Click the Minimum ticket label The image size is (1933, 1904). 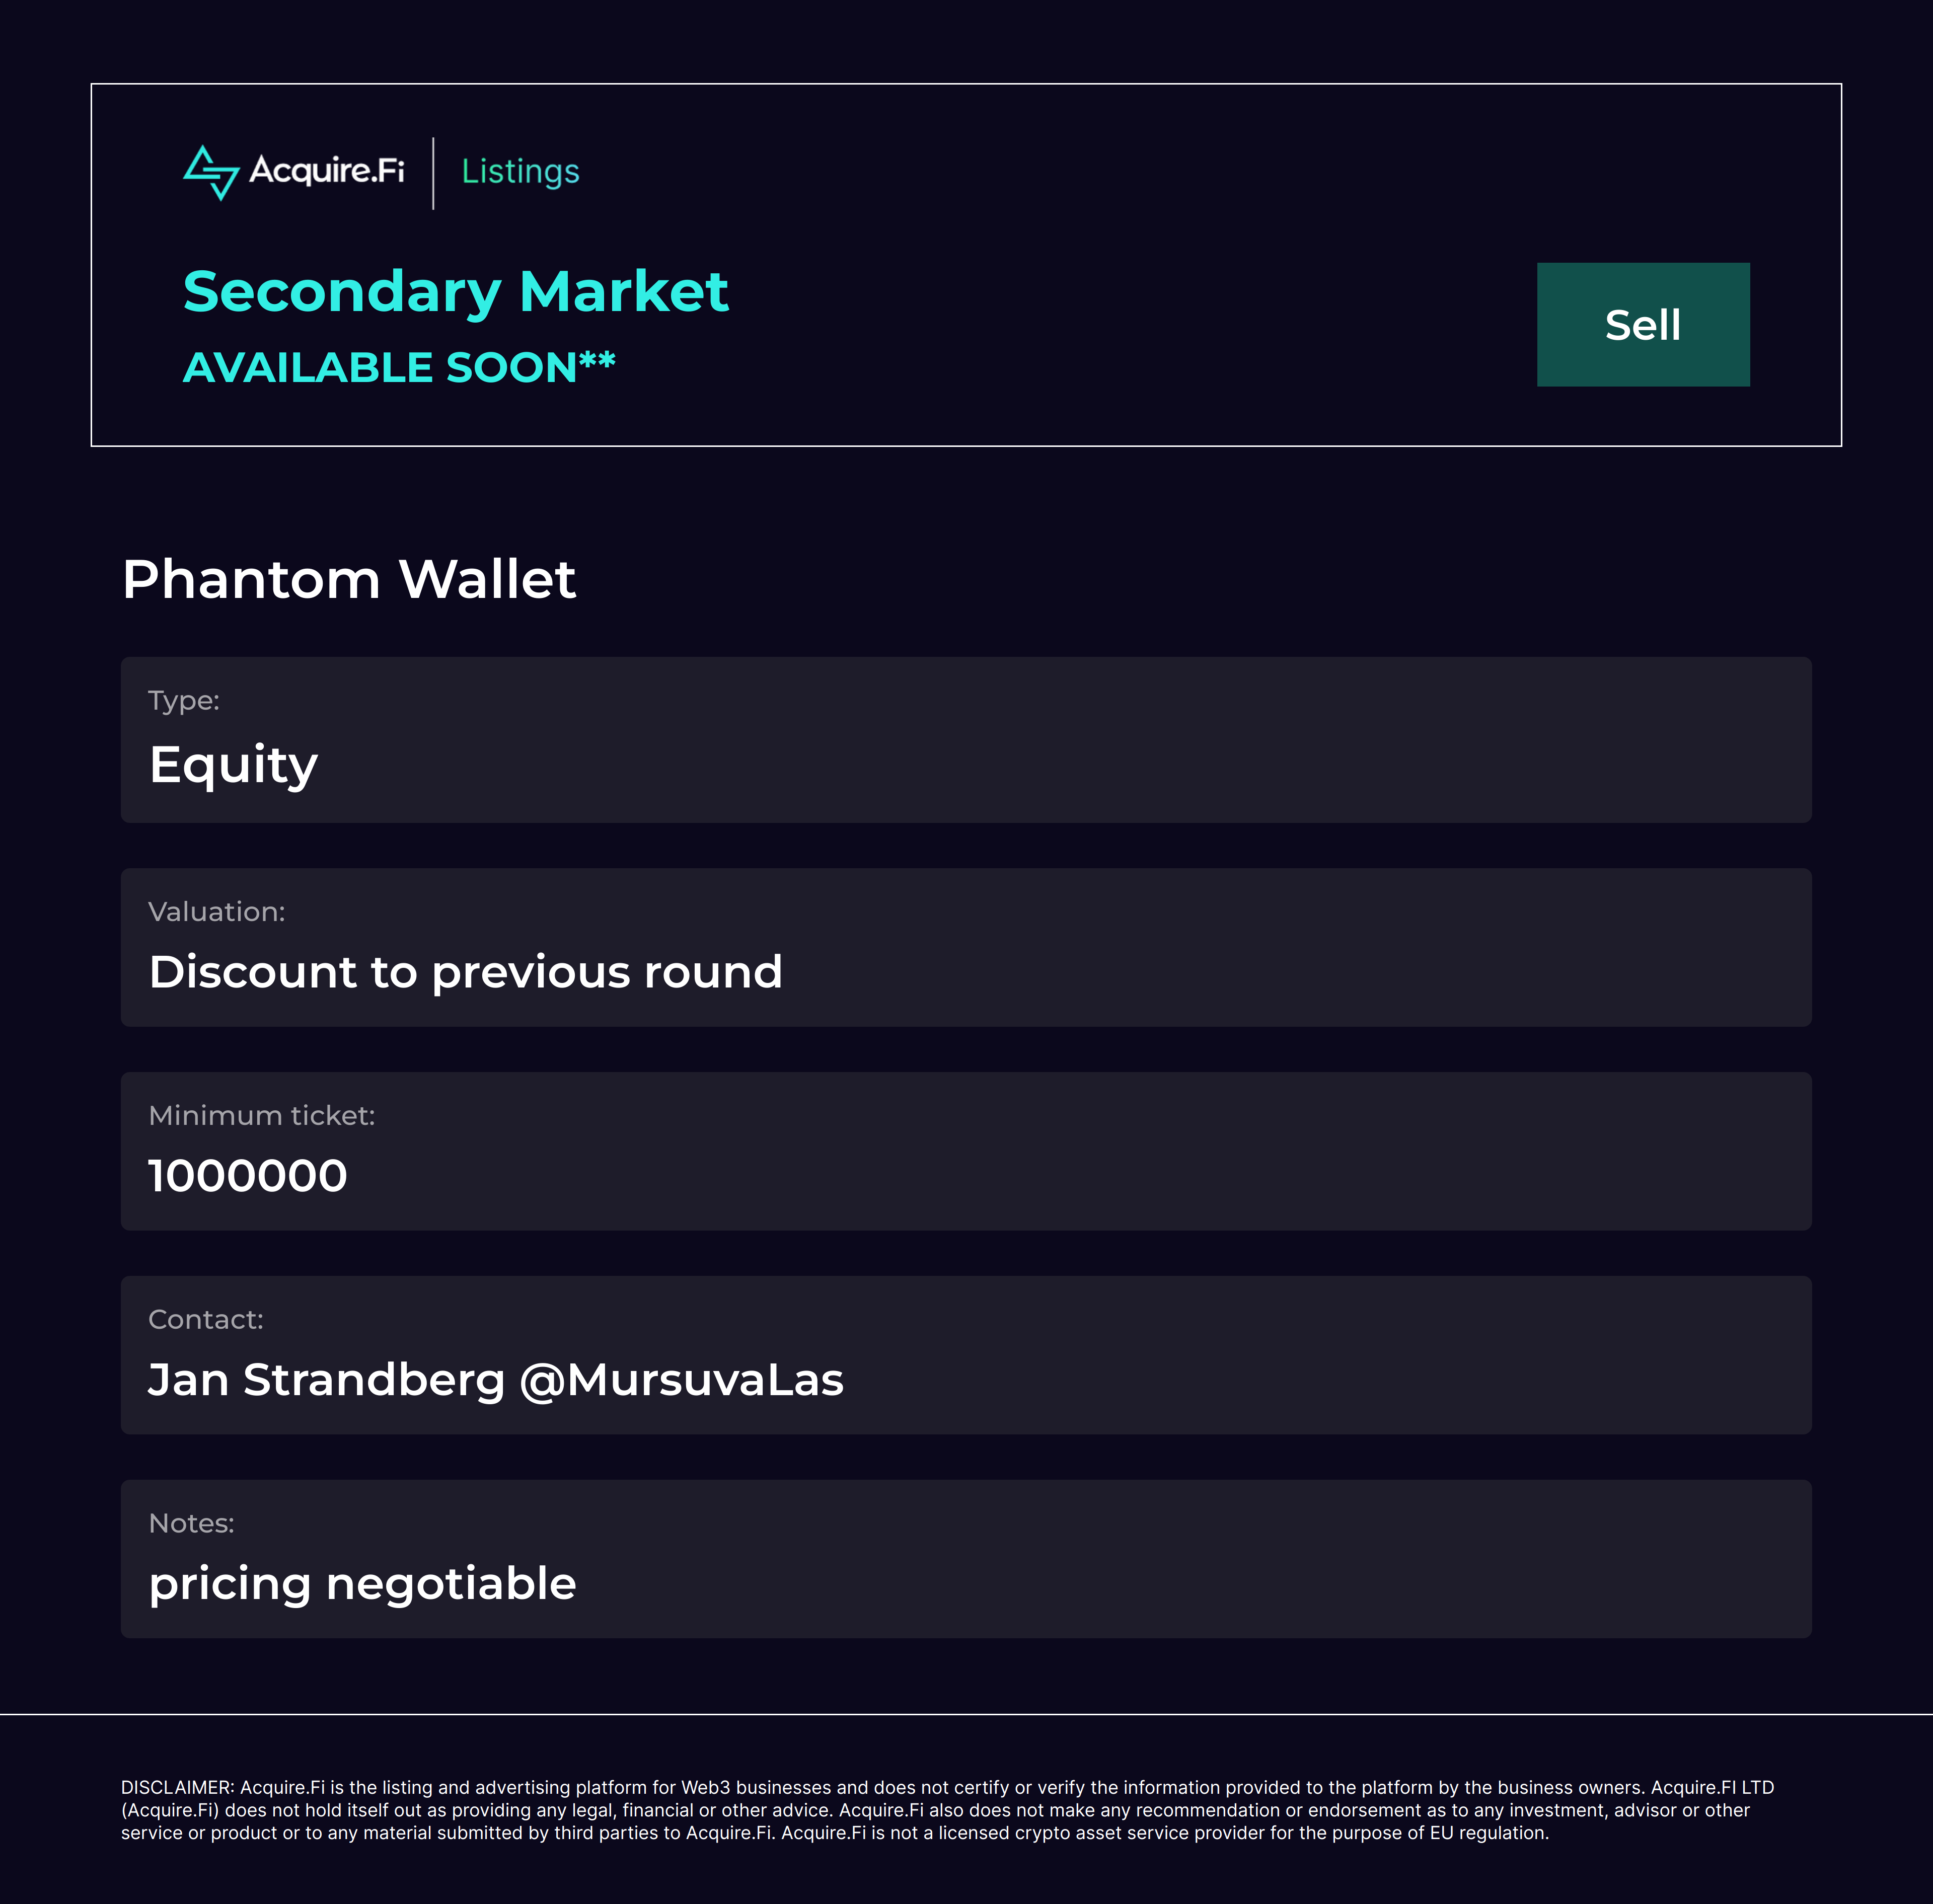coord(262,1116)
